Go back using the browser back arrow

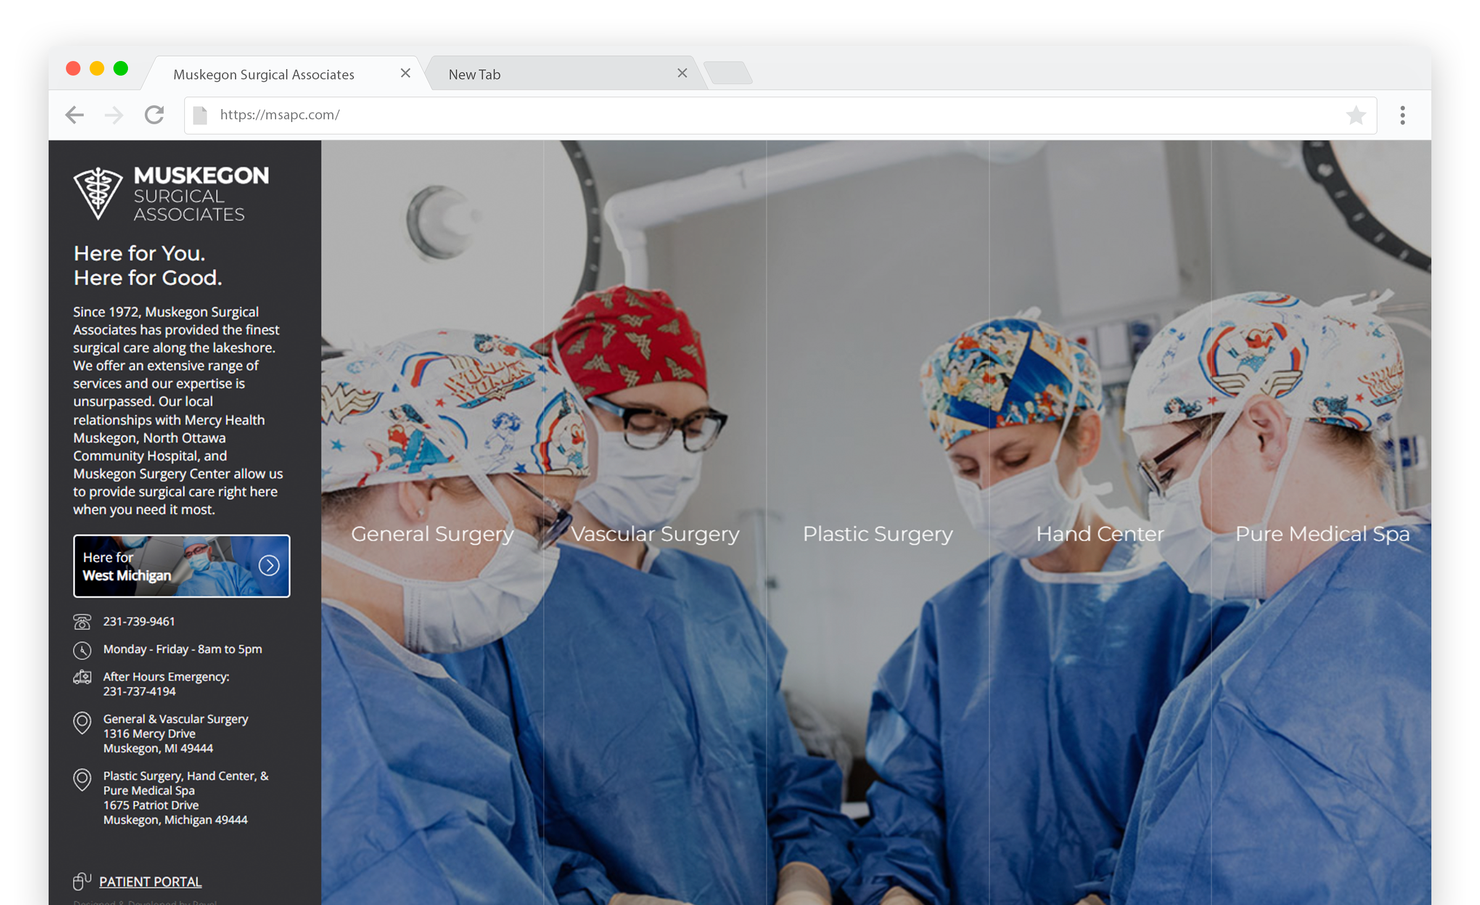(75, 114)
